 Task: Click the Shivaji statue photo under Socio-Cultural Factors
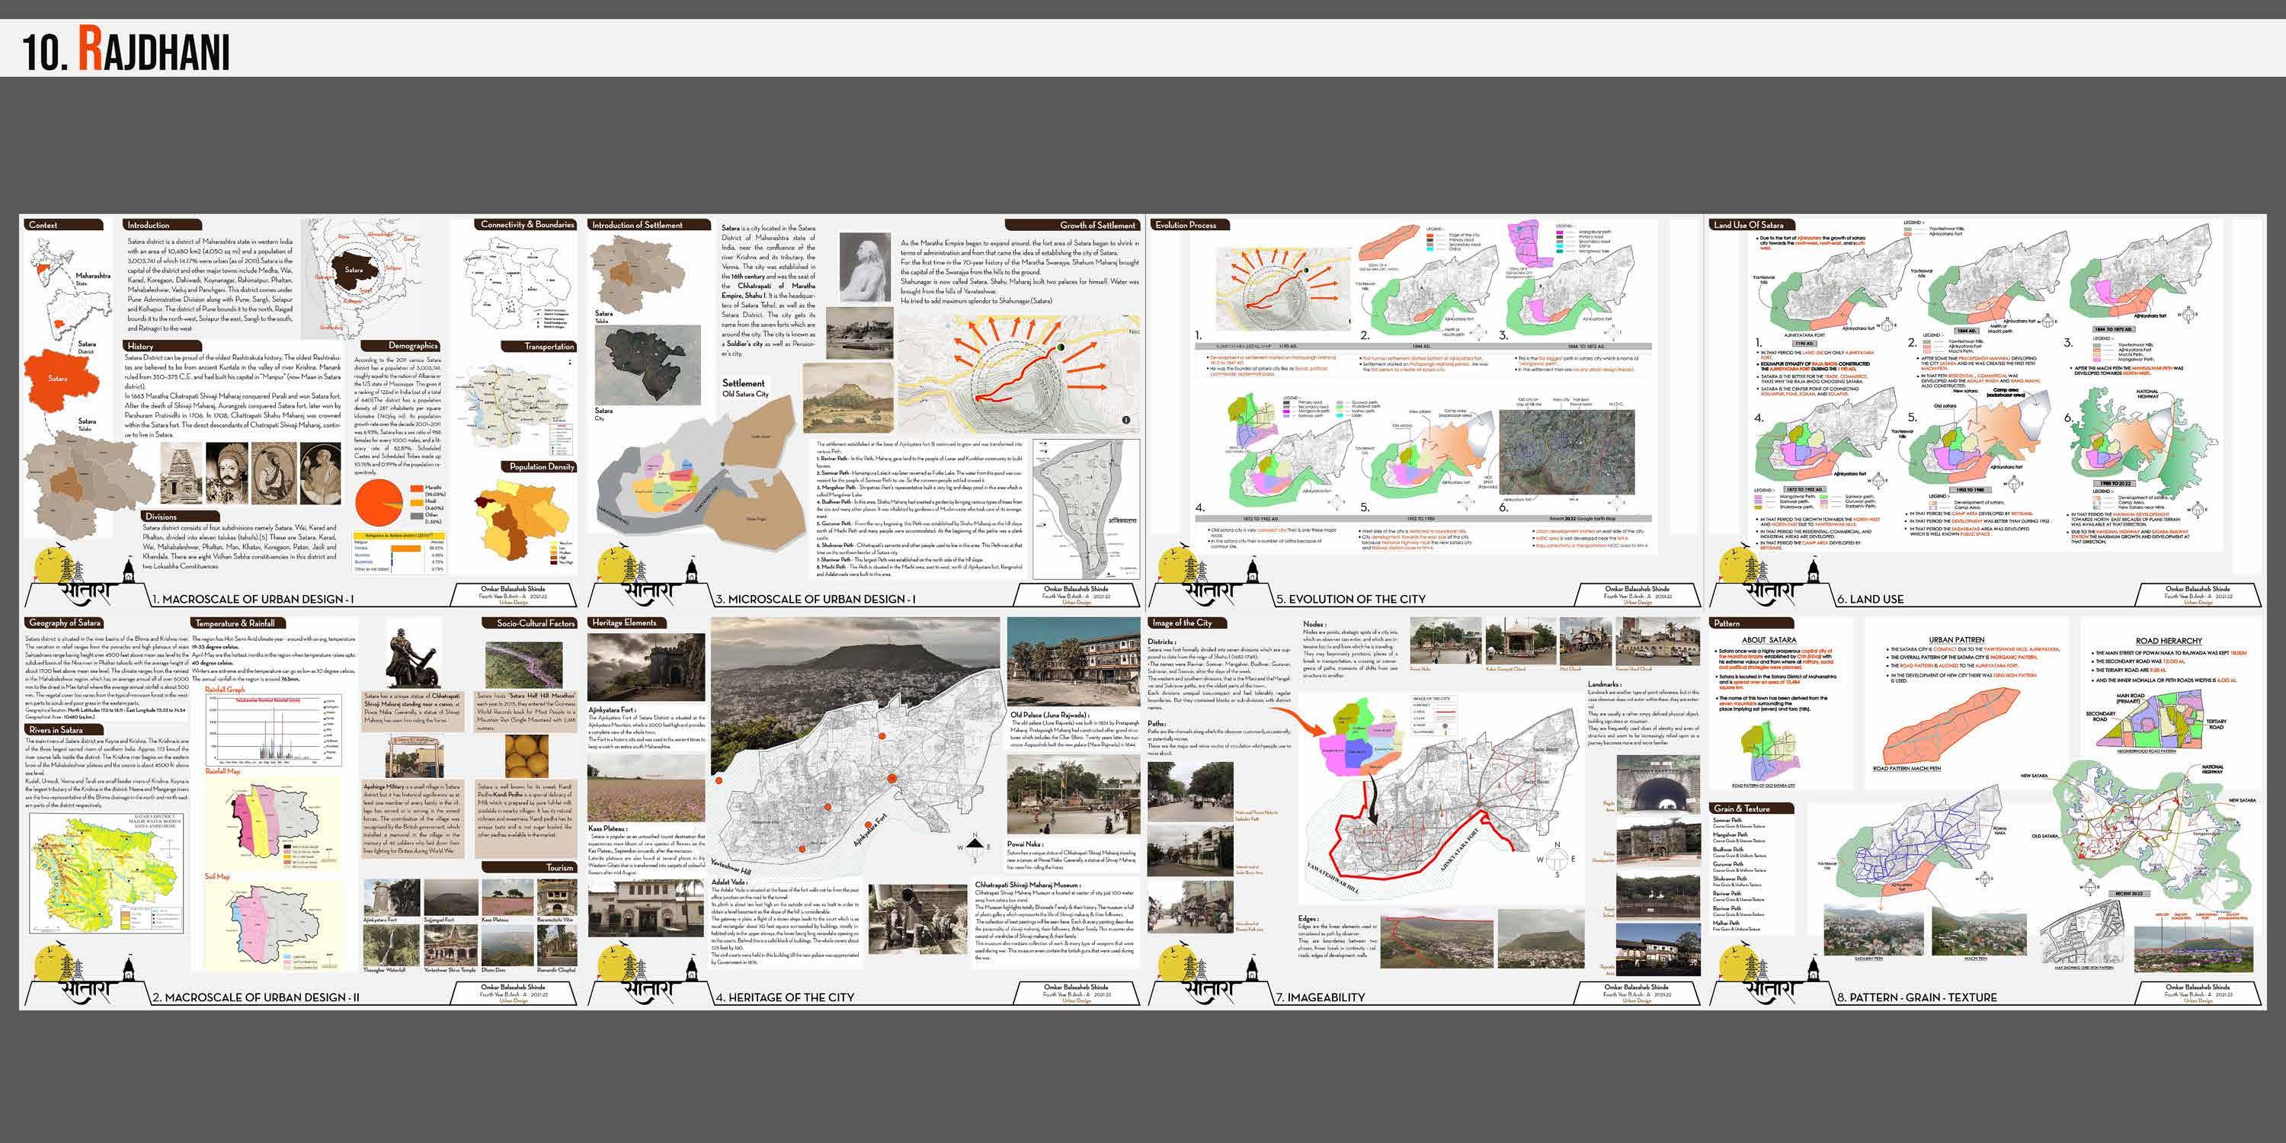point(411,657)
